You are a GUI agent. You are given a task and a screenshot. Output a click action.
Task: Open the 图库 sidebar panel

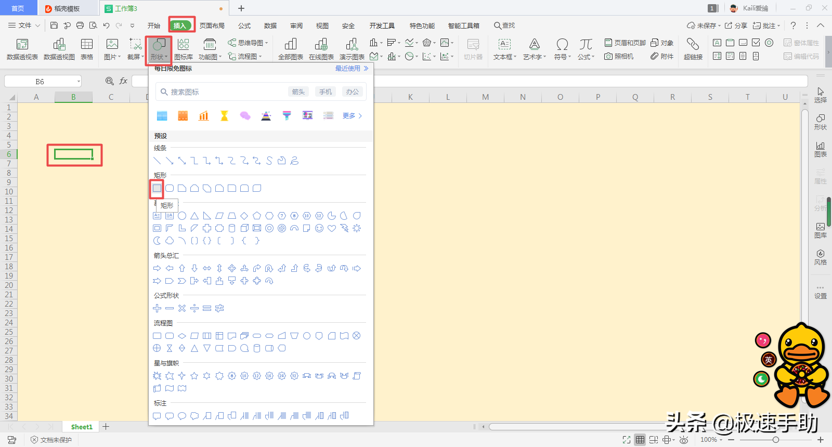click(820, 230)
